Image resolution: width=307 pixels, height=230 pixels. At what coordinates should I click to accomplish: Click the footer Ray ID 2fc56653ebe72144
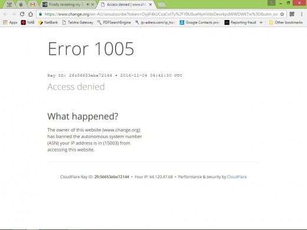coord(112,177)
